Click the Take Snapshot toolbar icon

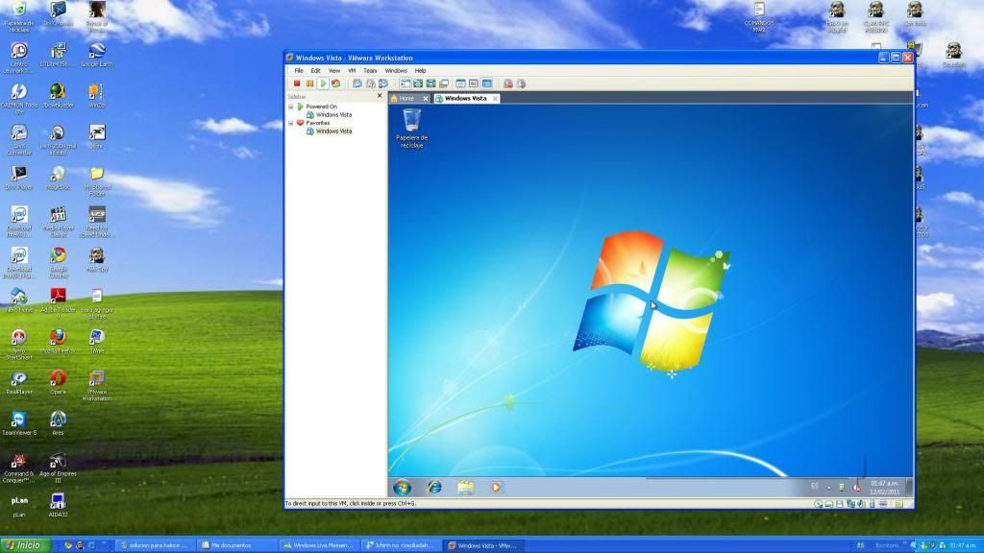point(357,84)
